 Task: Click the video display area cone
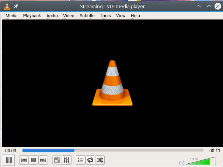112,83
